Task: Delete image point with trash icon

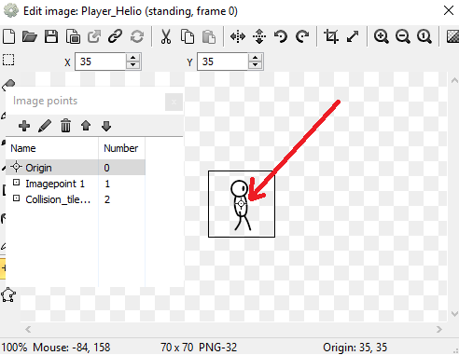Action: coord(65,126)
